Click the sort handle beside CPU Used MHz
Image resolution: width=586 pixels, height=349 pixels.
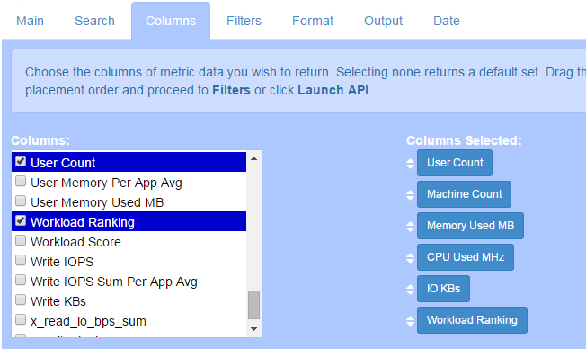[410, 258]
